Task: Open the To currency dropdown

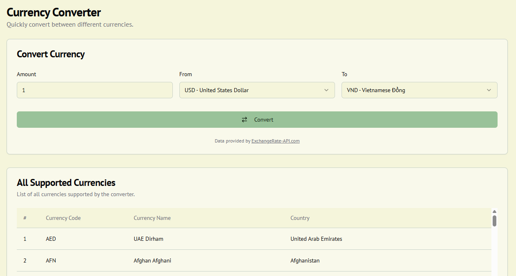Action: click(x=419, y=90)
